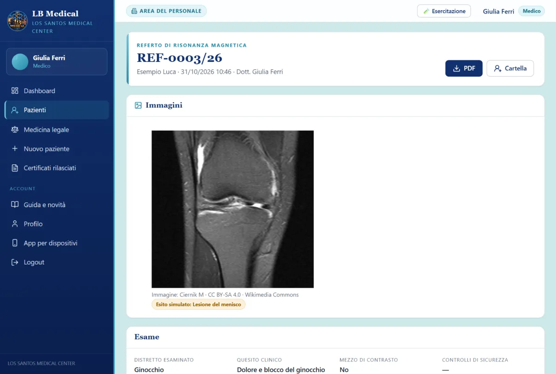Image resolution: width=556 pixels, height=374 pixels.
Task: Toggle the Esercitazione mode button
Action: (444, 11)
